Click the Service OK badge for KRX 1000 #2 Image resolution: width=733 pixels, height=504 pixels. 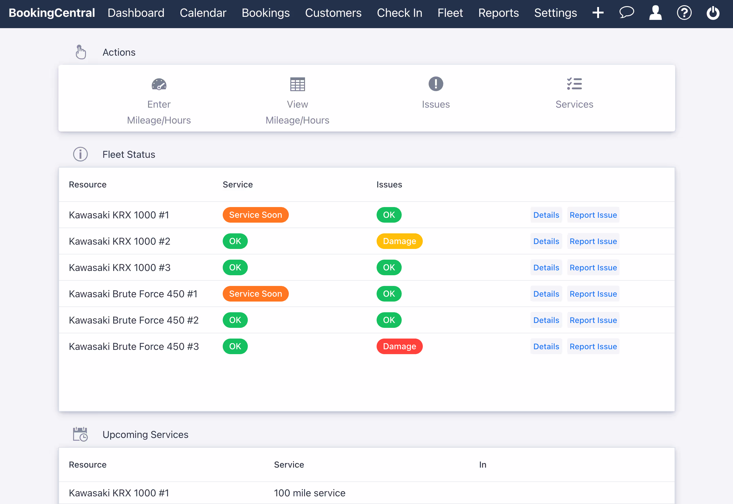(235, 241)
